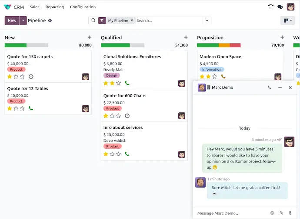Click red segment of Proposition progress bar

[235, 45]
